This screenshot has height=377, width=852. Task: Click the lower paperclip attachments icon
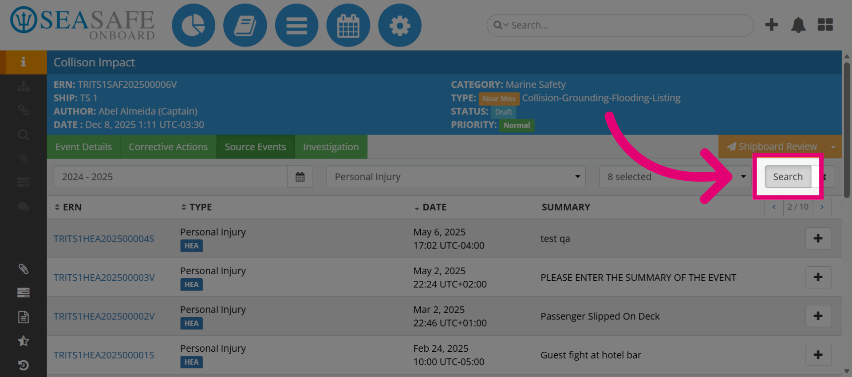23,269
